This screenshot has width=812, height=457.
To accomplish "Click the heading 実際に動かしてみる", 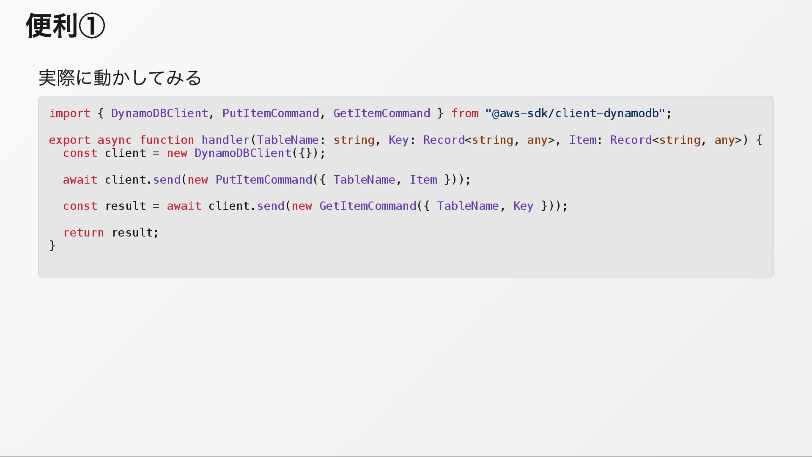I will [120, 78].
